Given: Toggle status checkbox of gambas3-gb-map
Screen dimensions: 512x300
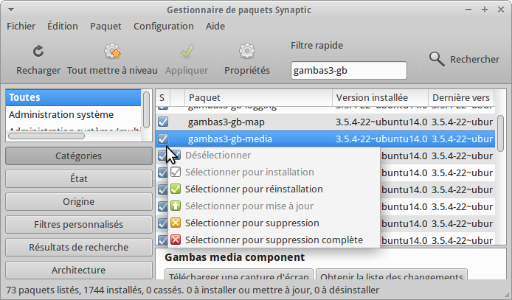Looking at the screenshot, I should (x=163, y=122).
